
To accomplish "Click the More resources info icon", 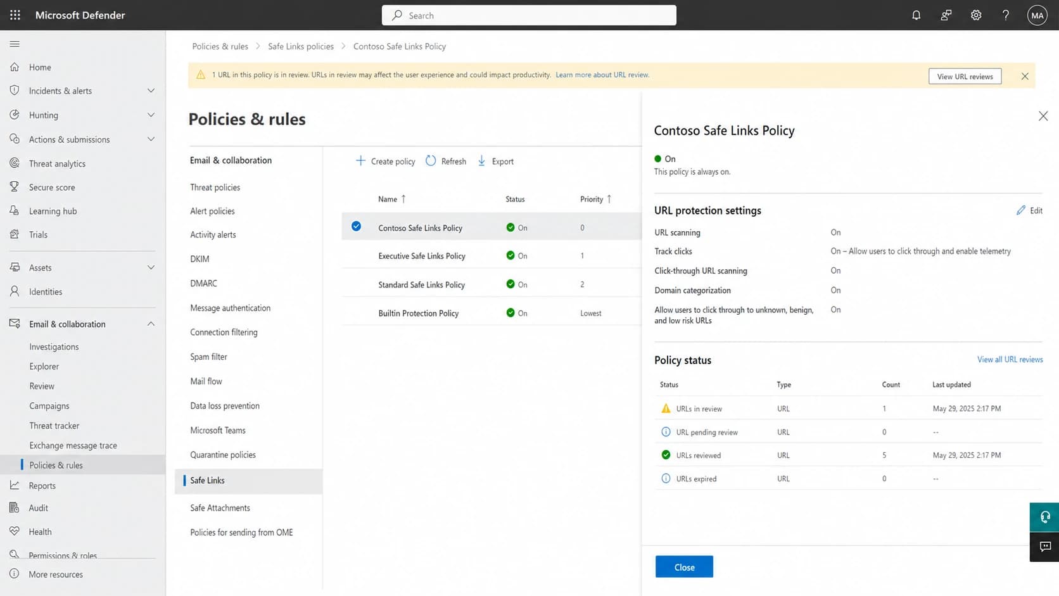I will pos(15,574).
